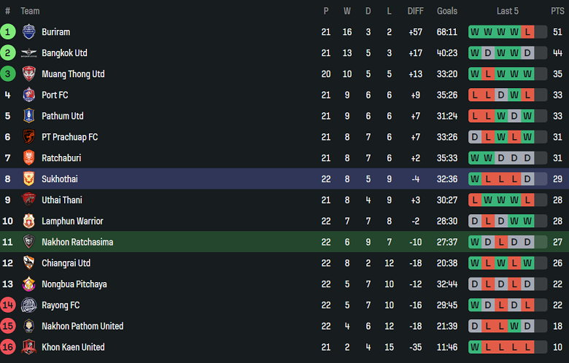
Task: Click the Bangkok Utd team logo
Action: pos(28,52)
